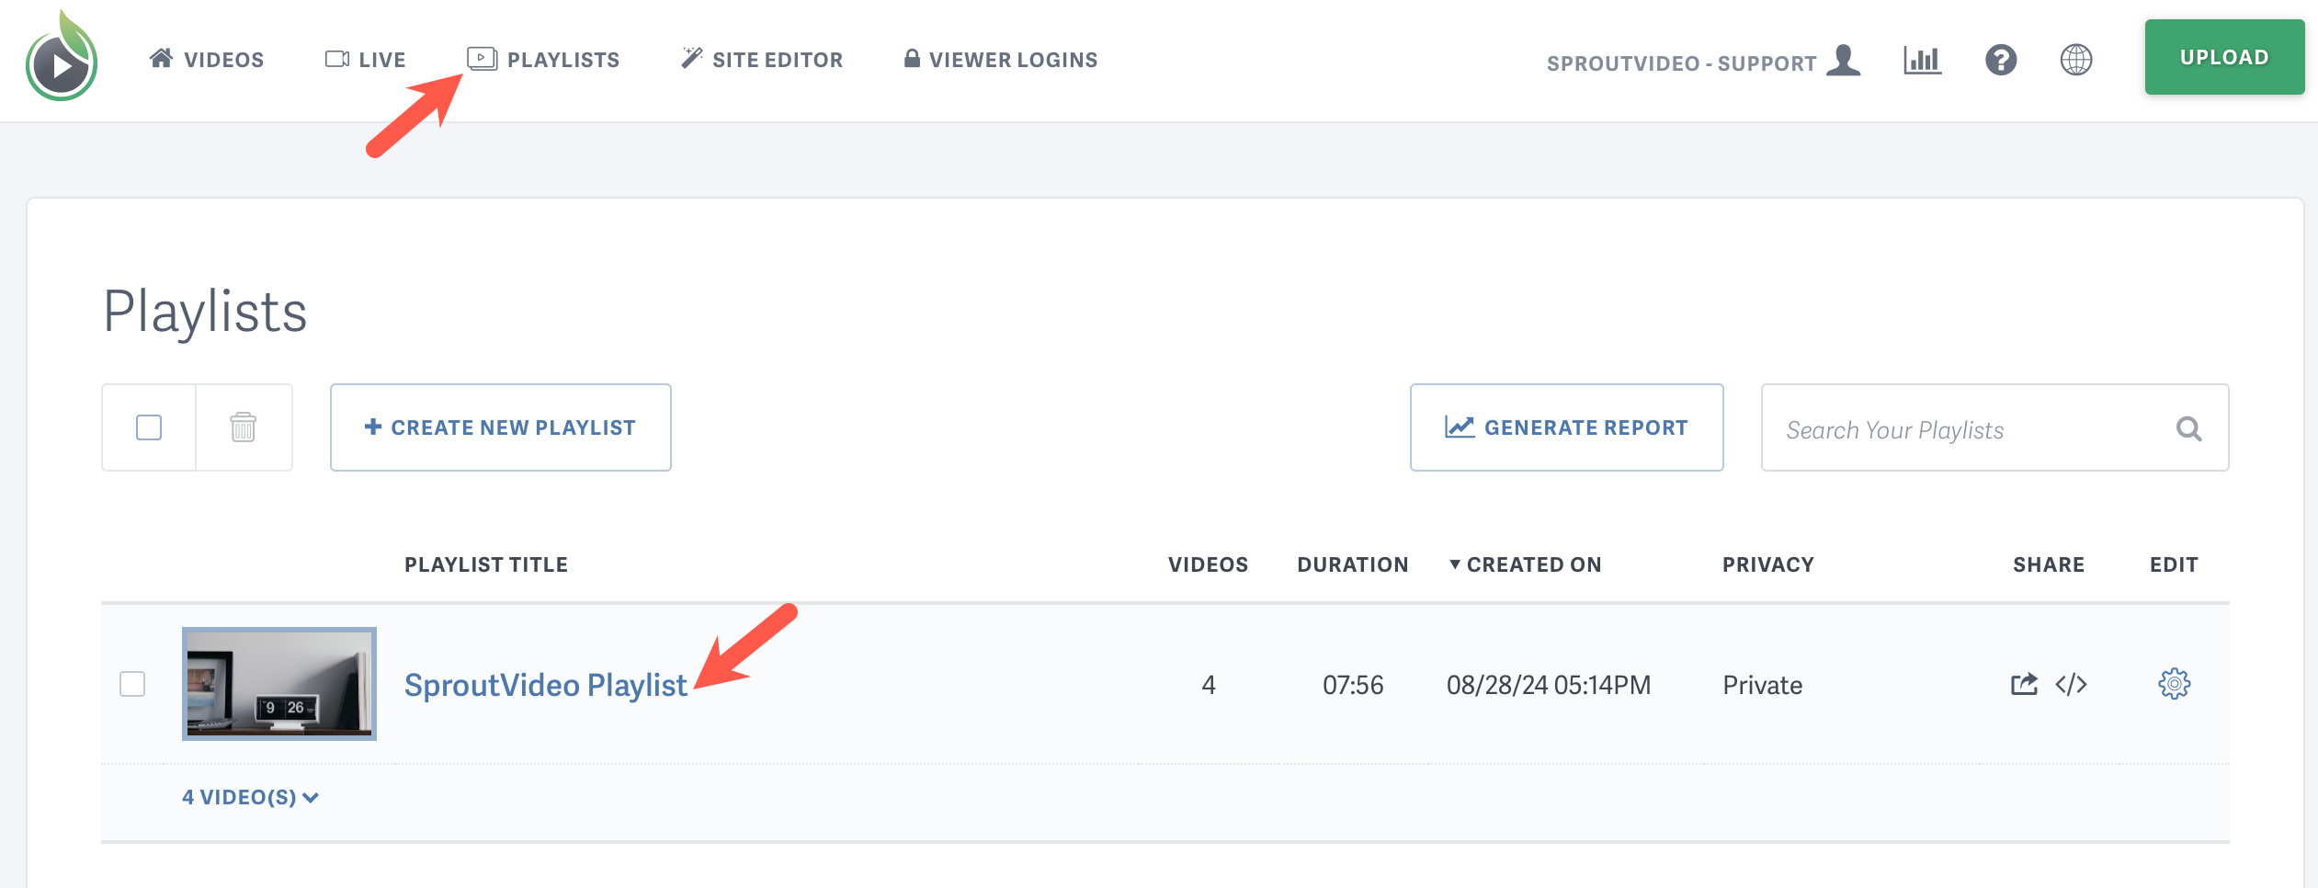Click Create New Playlist
2318x888 pixels.
[500, 427]
